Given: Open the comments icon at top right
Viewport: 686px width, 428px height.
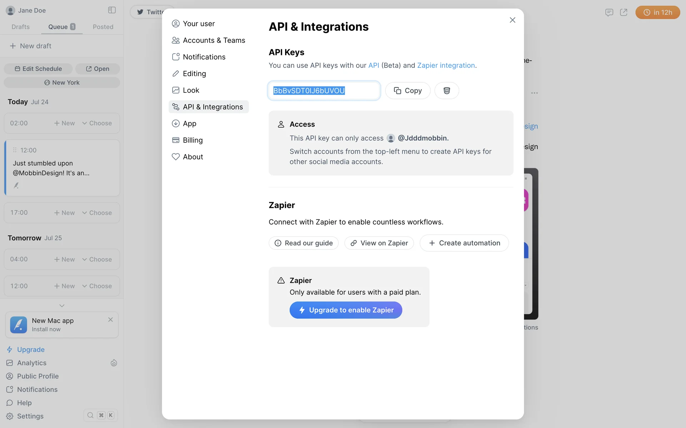Looking at the screenshot, I should point(609,12).
